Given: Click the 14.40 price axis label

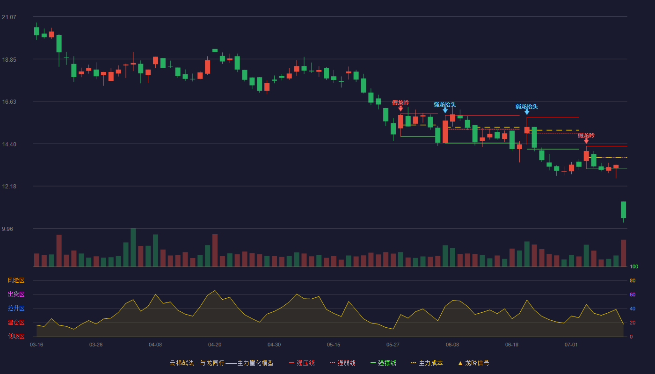Looking at the screenshot, I should 9,144.
